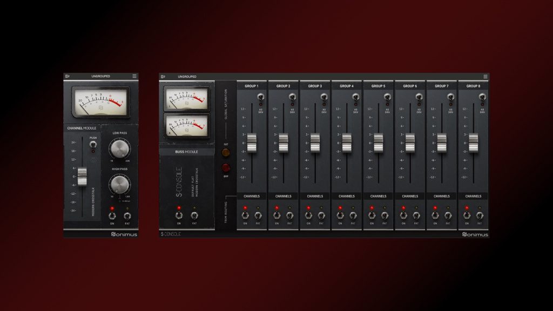The image size is (553, 311).
Task: Click the Group 3 fader handle
Action: (x=315, y=143)
